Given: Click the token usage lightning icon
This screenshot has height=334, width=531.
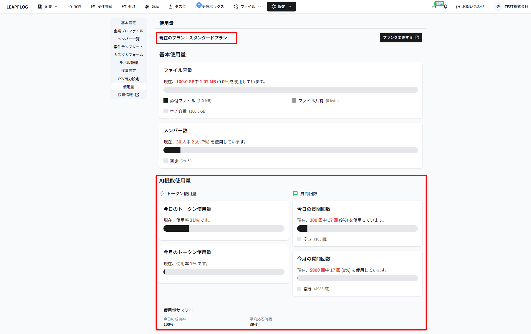Looking at the screenshot, I should 162,193.
